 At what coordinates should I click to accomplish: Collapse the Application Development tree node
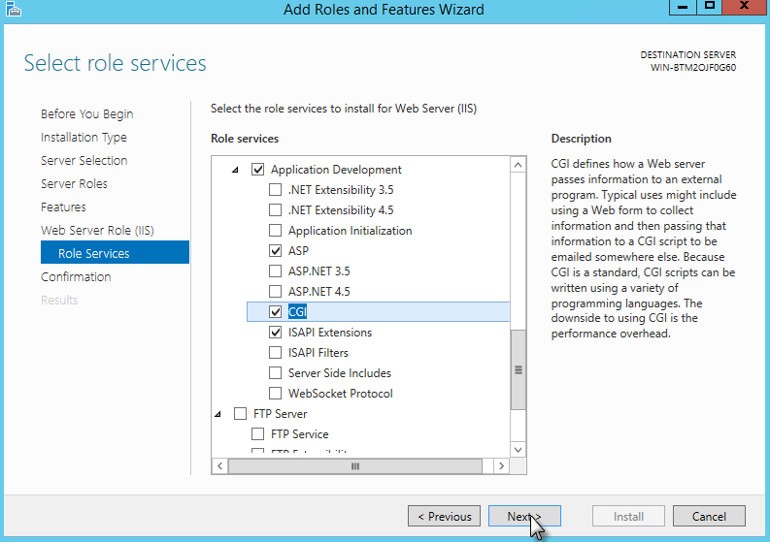click(236, 170)
